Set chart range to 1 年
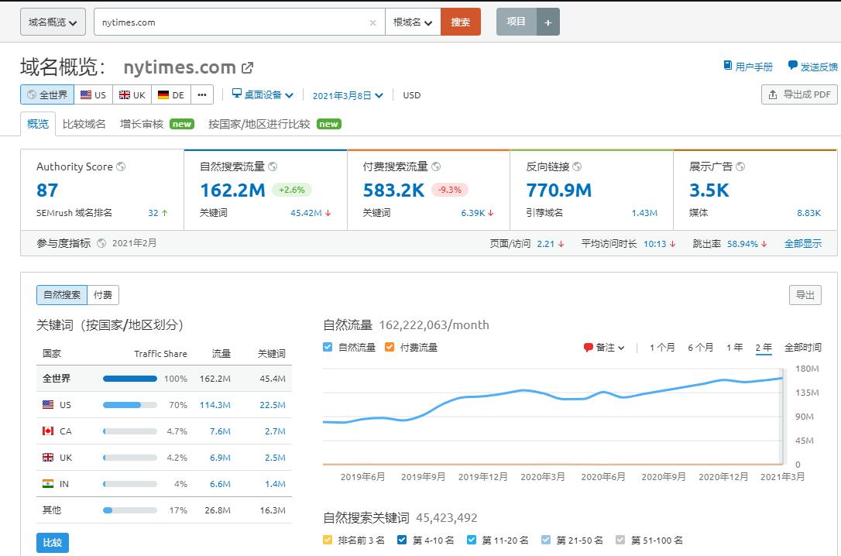 pos(734,348)
